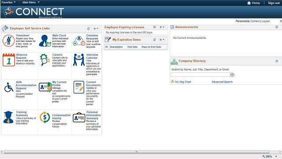Click the End Date column header
The height and width of the screenshot is (159, 282).
[x=133, y=47]
